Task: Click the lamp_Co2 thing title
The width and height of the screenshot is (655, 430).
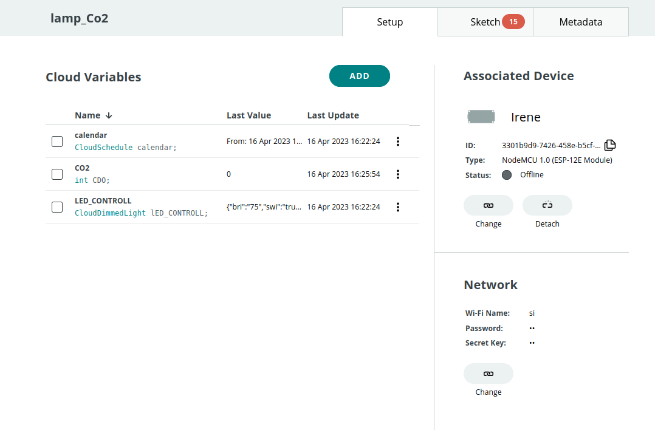Action: click(x=80, y=18)
